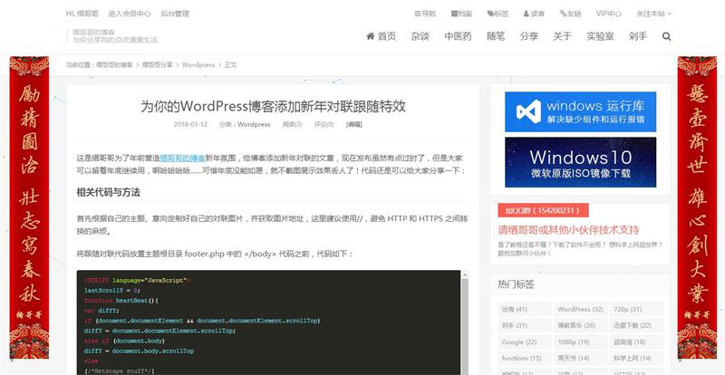725x375 pixels.
Task: Click 评论(0) comments link
Action: tap(324, 124)
